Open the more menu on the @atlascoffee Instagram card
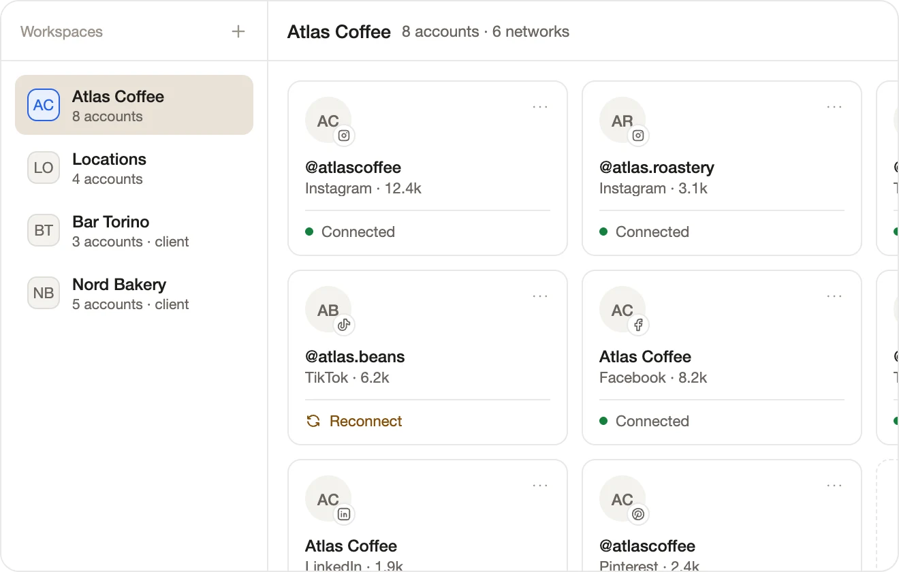Screen dimensions: 899x572 (x=540, y=107)
